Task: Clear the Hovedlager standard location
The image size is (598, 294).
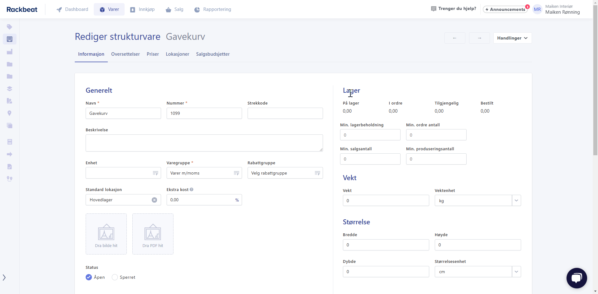Action: coord(154,200)
